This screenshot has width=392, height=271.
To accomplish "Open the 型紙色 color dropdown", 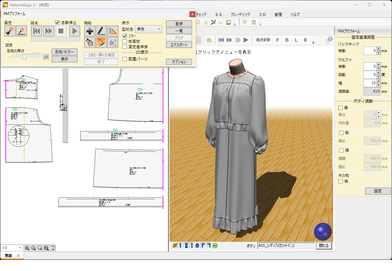I will [x=148, y=29].
